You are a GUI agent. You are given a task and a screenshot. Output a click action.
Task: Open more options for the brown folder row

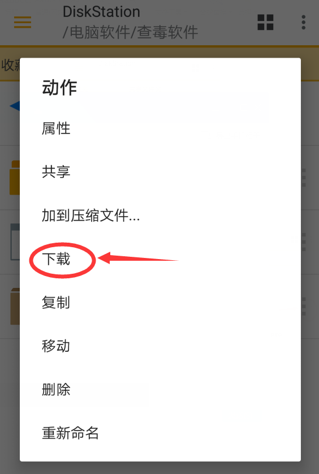(x=304, y=306)
